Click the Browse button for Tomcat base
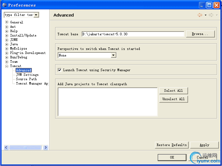The height and width of the screenshot is (166, 222). pos(200,34)
